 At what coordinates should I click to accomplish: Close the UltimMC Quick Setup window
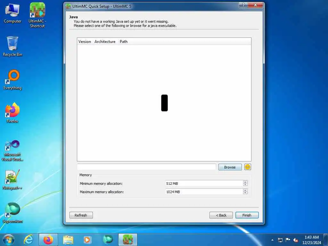coord(255,5)
